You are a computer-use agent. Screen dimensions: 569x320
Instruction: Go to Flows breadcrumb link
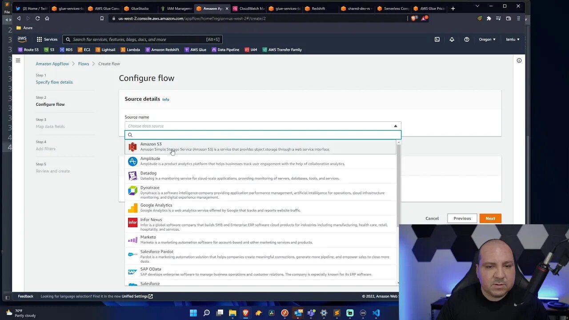(84, 64)
